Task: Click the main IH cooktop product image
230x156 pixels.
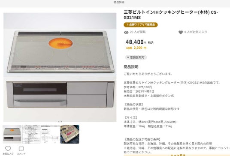Action: (x=60, y=67)
